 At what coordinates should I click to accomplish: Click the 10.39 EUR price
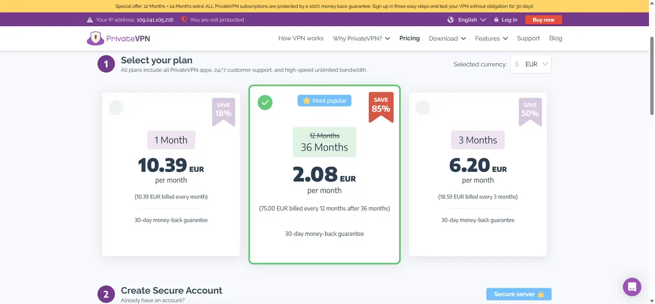click(171, 165)
